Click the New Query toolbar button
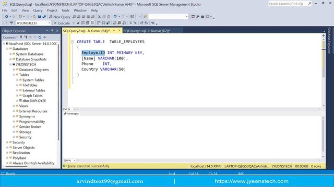The height and width of the screenshot is (187, 334). coord(59,17)
